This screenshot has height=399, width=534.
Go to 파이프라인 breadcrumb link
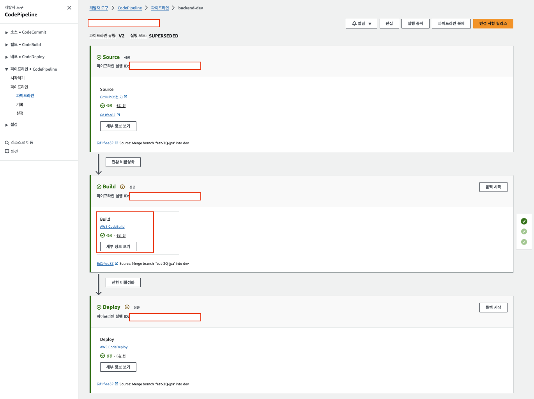160,8
